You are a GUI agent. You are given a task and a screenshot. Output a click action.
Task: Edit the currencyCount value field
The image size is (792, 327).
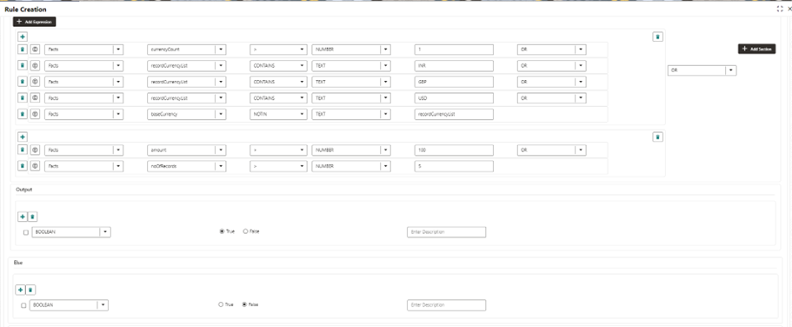[454, 50]
